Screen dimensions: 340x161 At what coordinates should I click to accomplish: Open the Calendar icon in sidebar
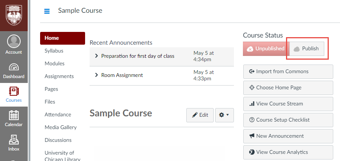13,118
